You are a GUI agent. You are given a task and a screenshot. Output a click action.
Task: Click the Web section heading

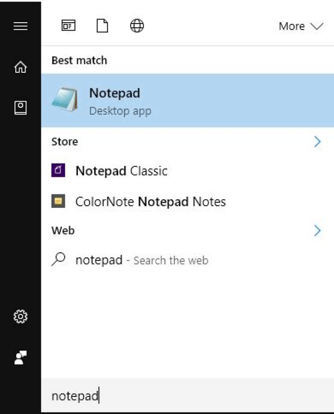tap(63, 231)
